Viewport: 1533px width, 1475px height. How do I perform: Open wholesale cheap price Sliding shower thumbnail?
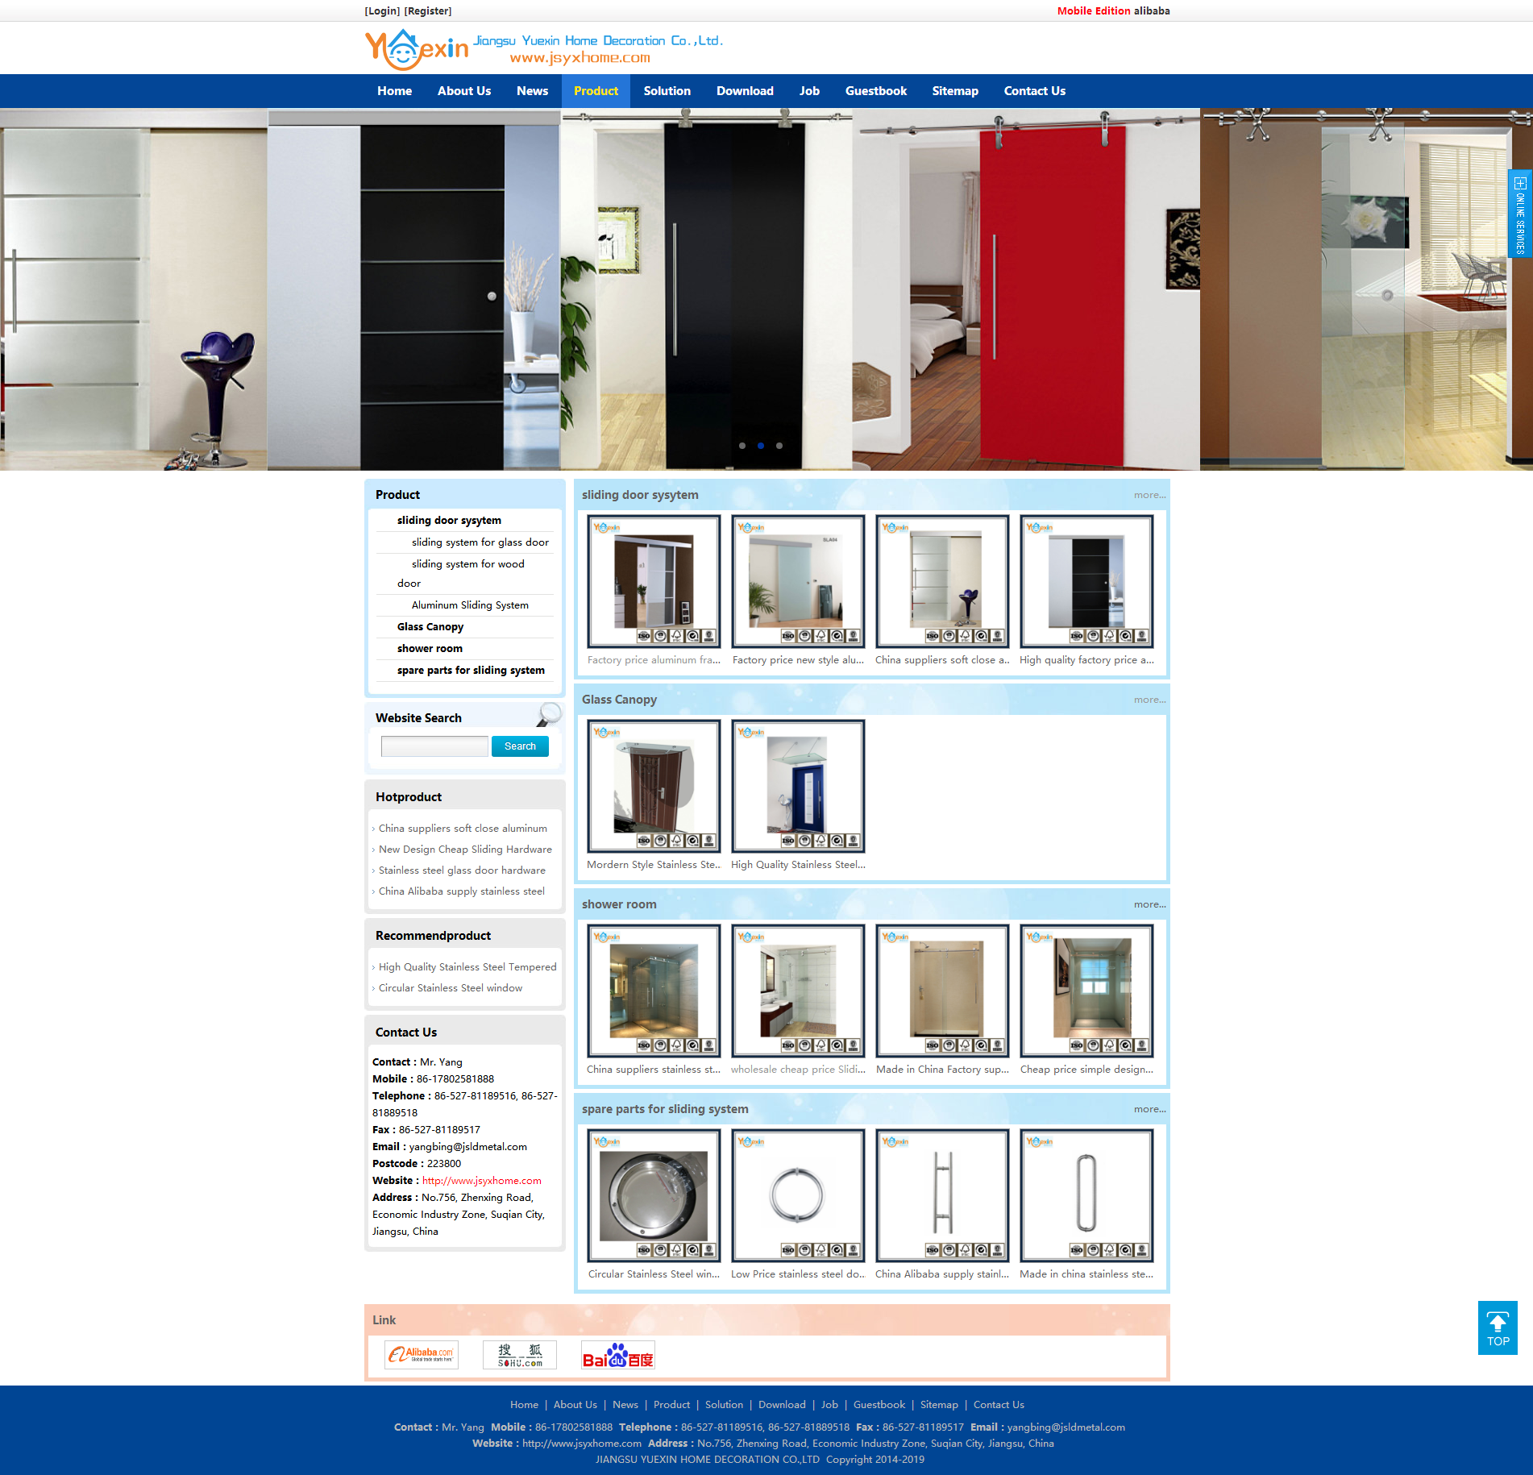(x=798, y=991)
